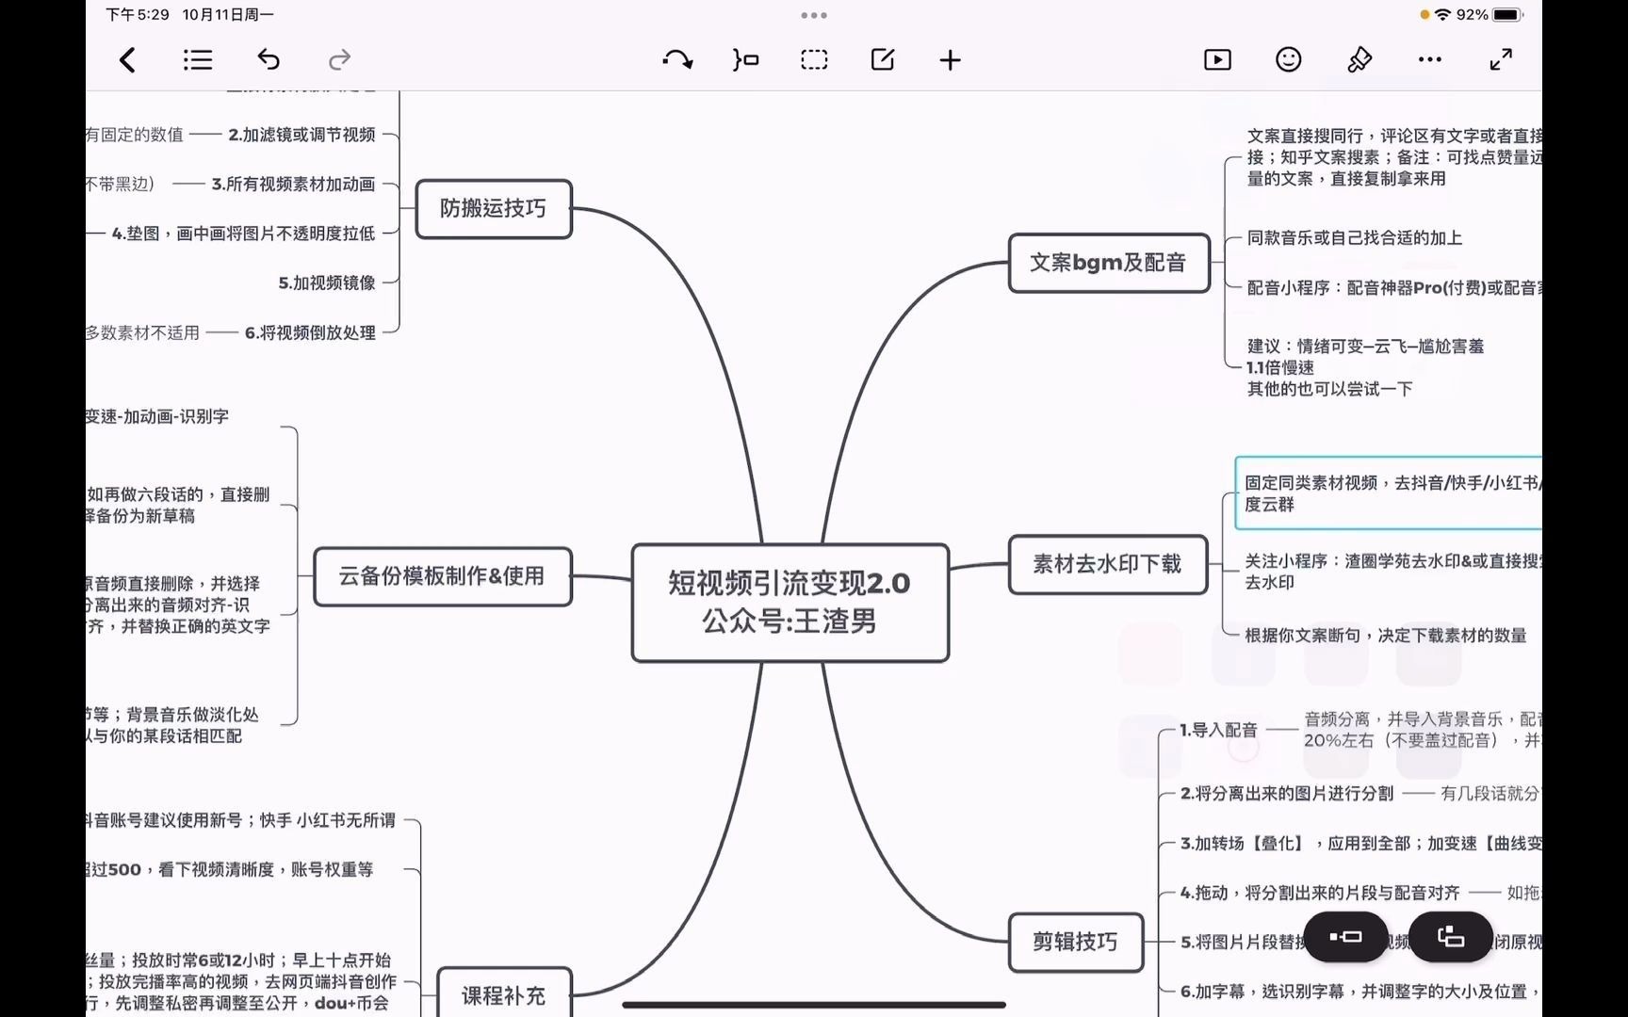Select the 素材去水印下载 topic node

click(1108, 564)
